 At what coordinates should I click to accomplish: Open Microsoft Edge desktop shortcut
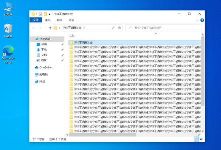[8, 54]
